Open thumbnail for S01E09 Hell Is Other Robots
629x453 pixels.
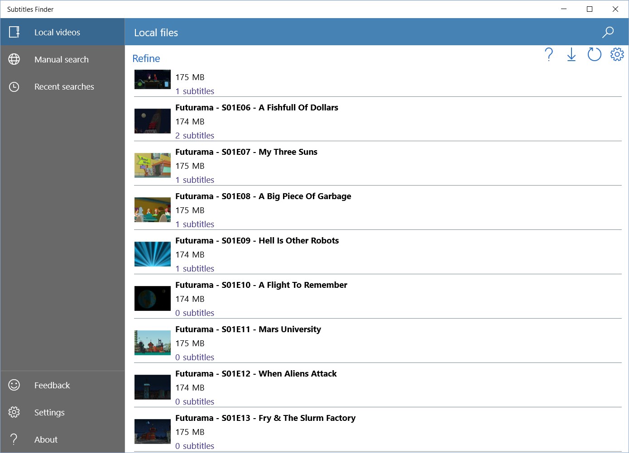[x=153, y=254]
